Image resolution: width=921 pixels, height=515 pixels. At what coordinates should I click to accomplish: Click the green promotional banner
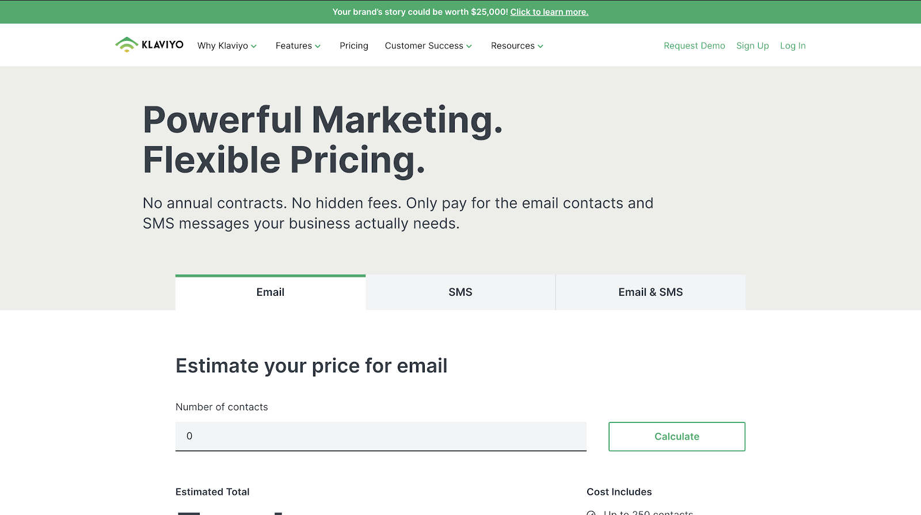point(461,12)
